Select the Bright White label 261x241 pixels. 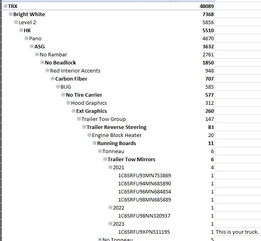[x=29, y=14]
